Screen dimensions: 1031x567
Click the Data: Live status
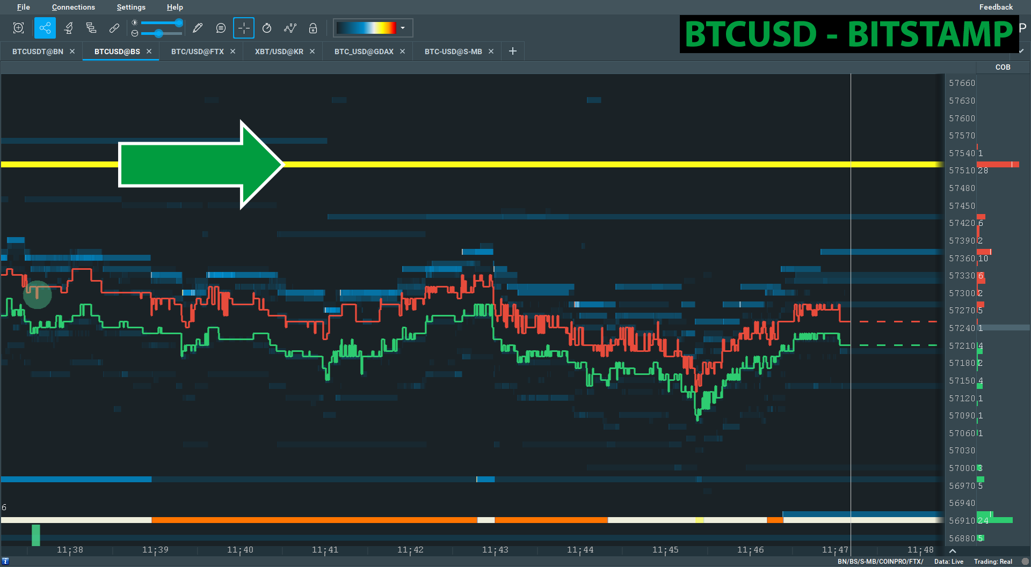[949, 562]
